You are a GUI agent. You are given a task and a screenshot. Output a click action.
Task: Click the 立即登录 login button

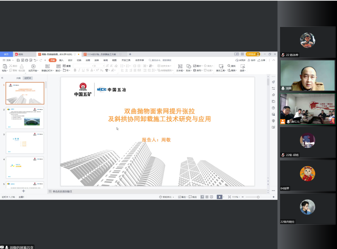[253, 54]
